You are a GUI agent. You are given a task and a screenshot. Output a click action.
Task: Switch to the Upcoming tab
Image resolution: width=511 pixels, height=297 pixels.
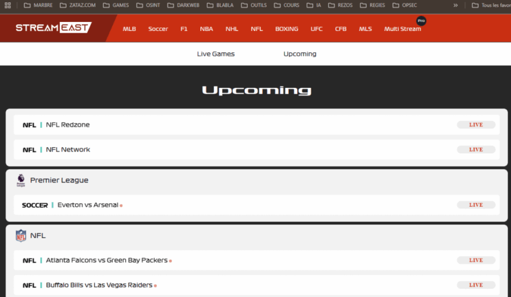pos(300,53)
